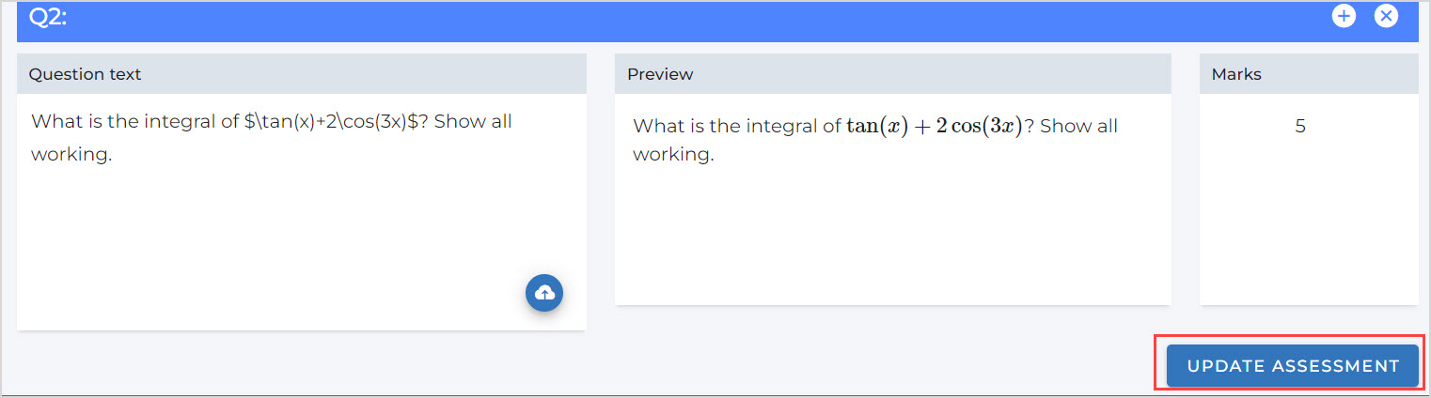Click 'What is the integral of' in Preview
1431x398 pixels.
pyautogui.click(x=736, y=126)
